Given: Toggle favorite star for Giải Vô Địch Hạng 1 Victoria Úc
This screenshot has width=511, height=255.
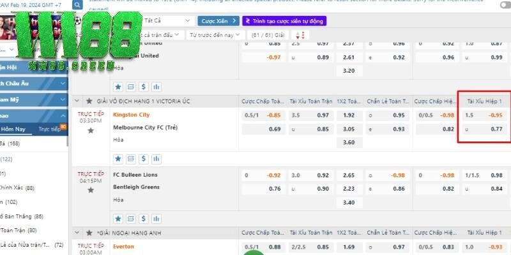Looking at the screenshot, I should tap(89, 101).
